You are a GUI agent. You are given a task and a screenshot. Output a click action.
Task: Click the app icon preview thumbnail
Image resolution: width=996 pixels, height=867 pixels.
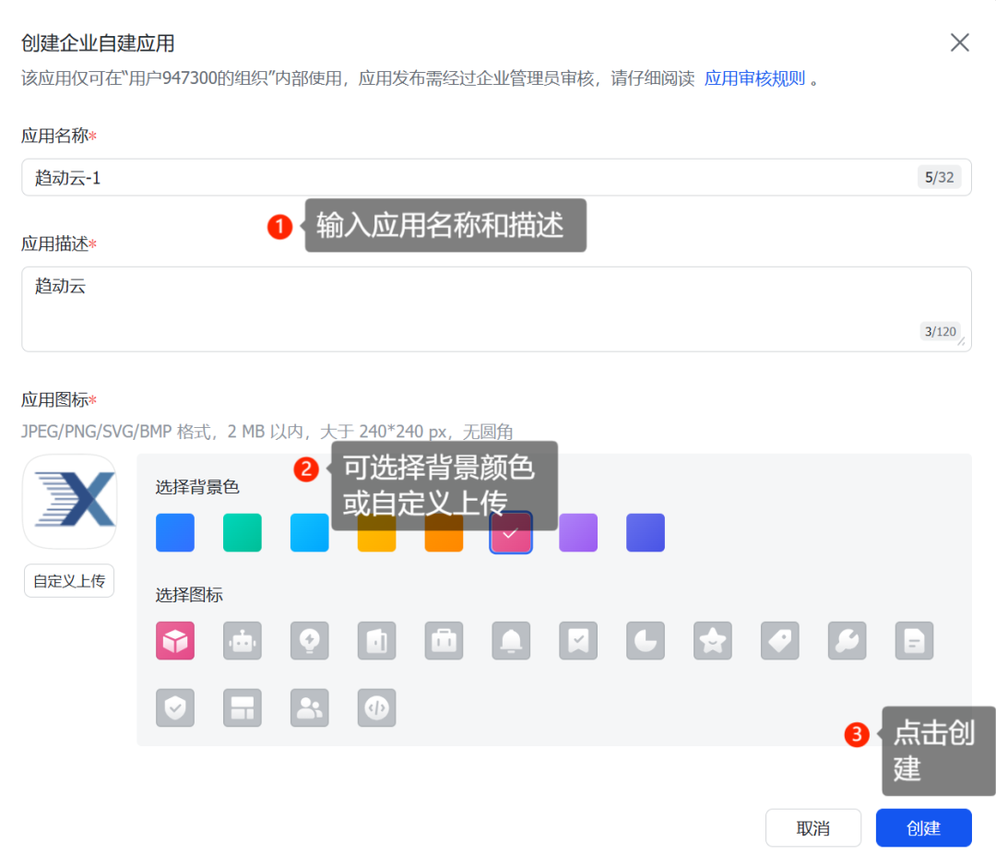(x=69, y=502)
